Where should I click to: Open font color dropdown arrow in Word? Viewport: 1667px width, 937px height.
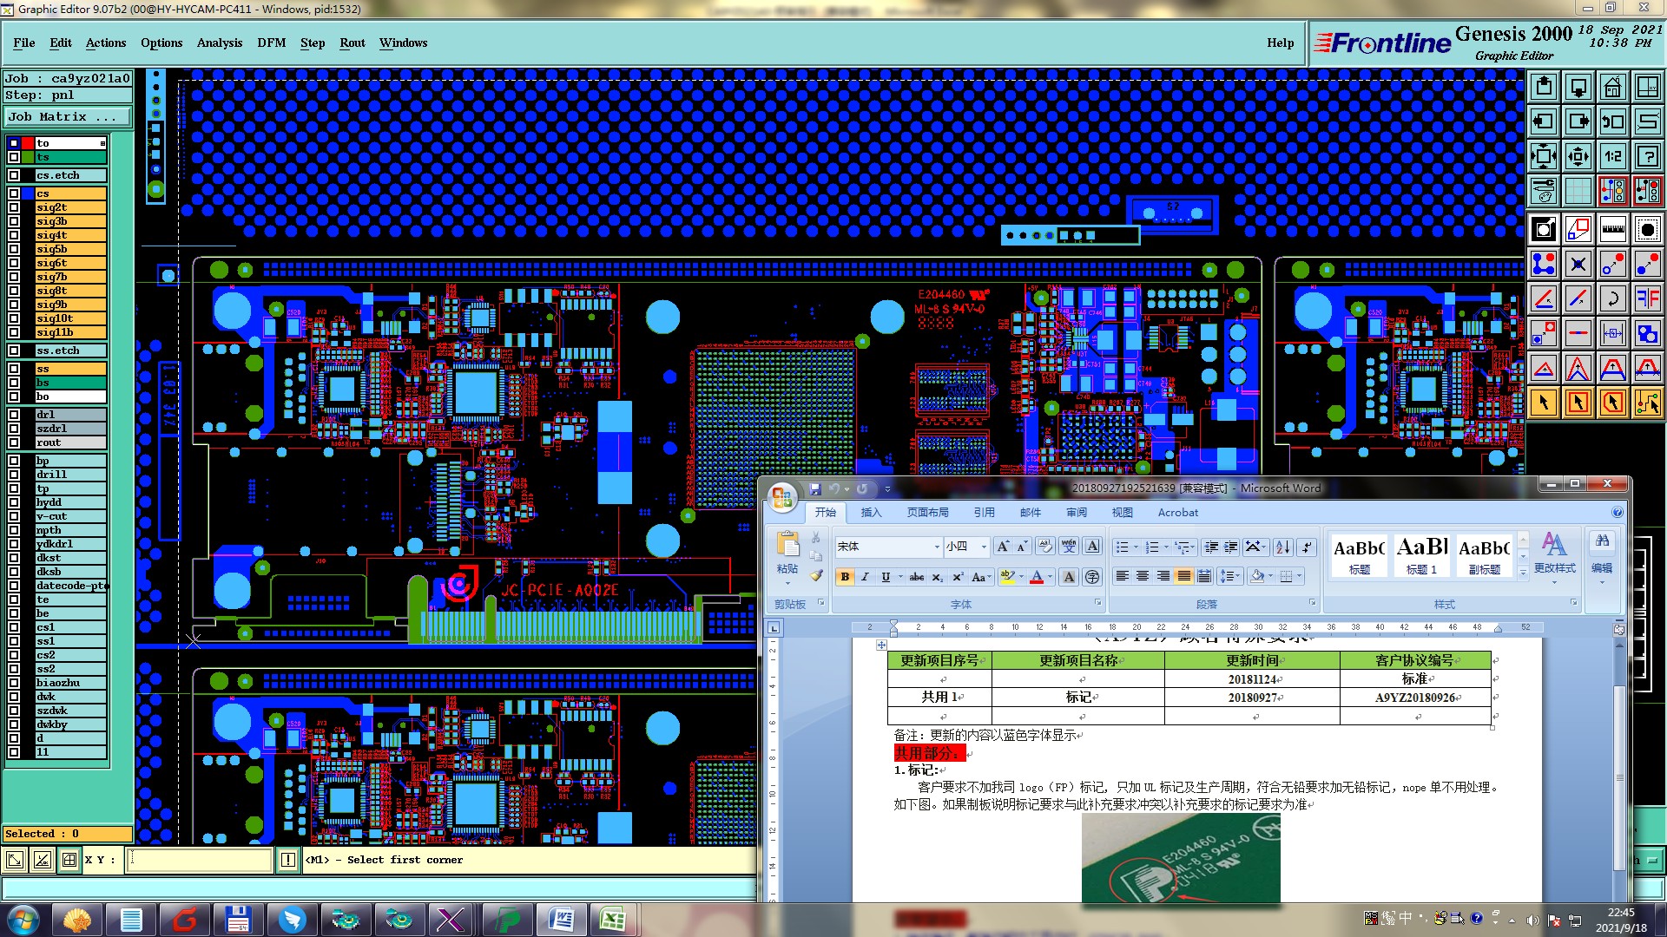coord(1050,577)
